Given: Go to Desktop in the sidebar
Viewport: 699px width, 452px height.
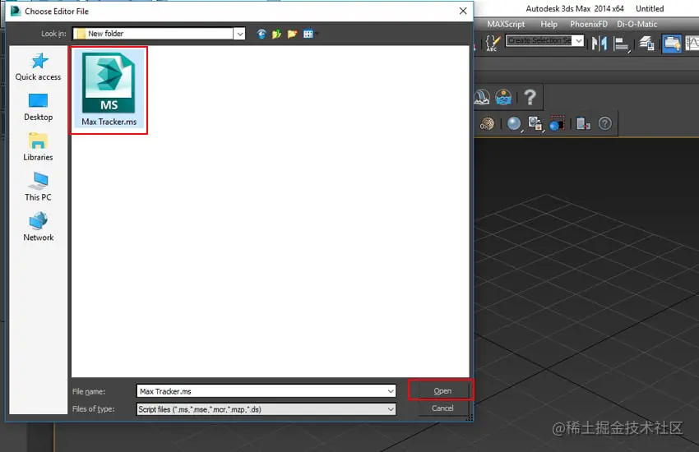Looking at the screenshot, I should [39, 107].
